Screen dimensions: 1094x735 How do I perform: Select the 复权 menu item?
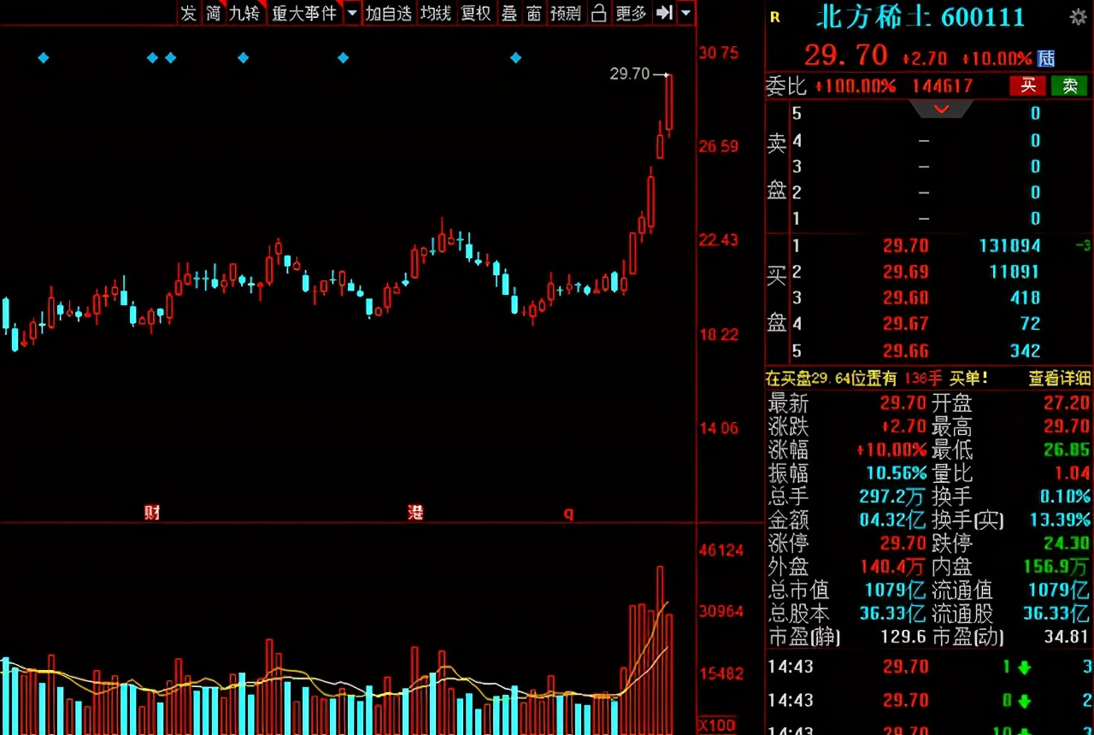[x=476, y=13]
